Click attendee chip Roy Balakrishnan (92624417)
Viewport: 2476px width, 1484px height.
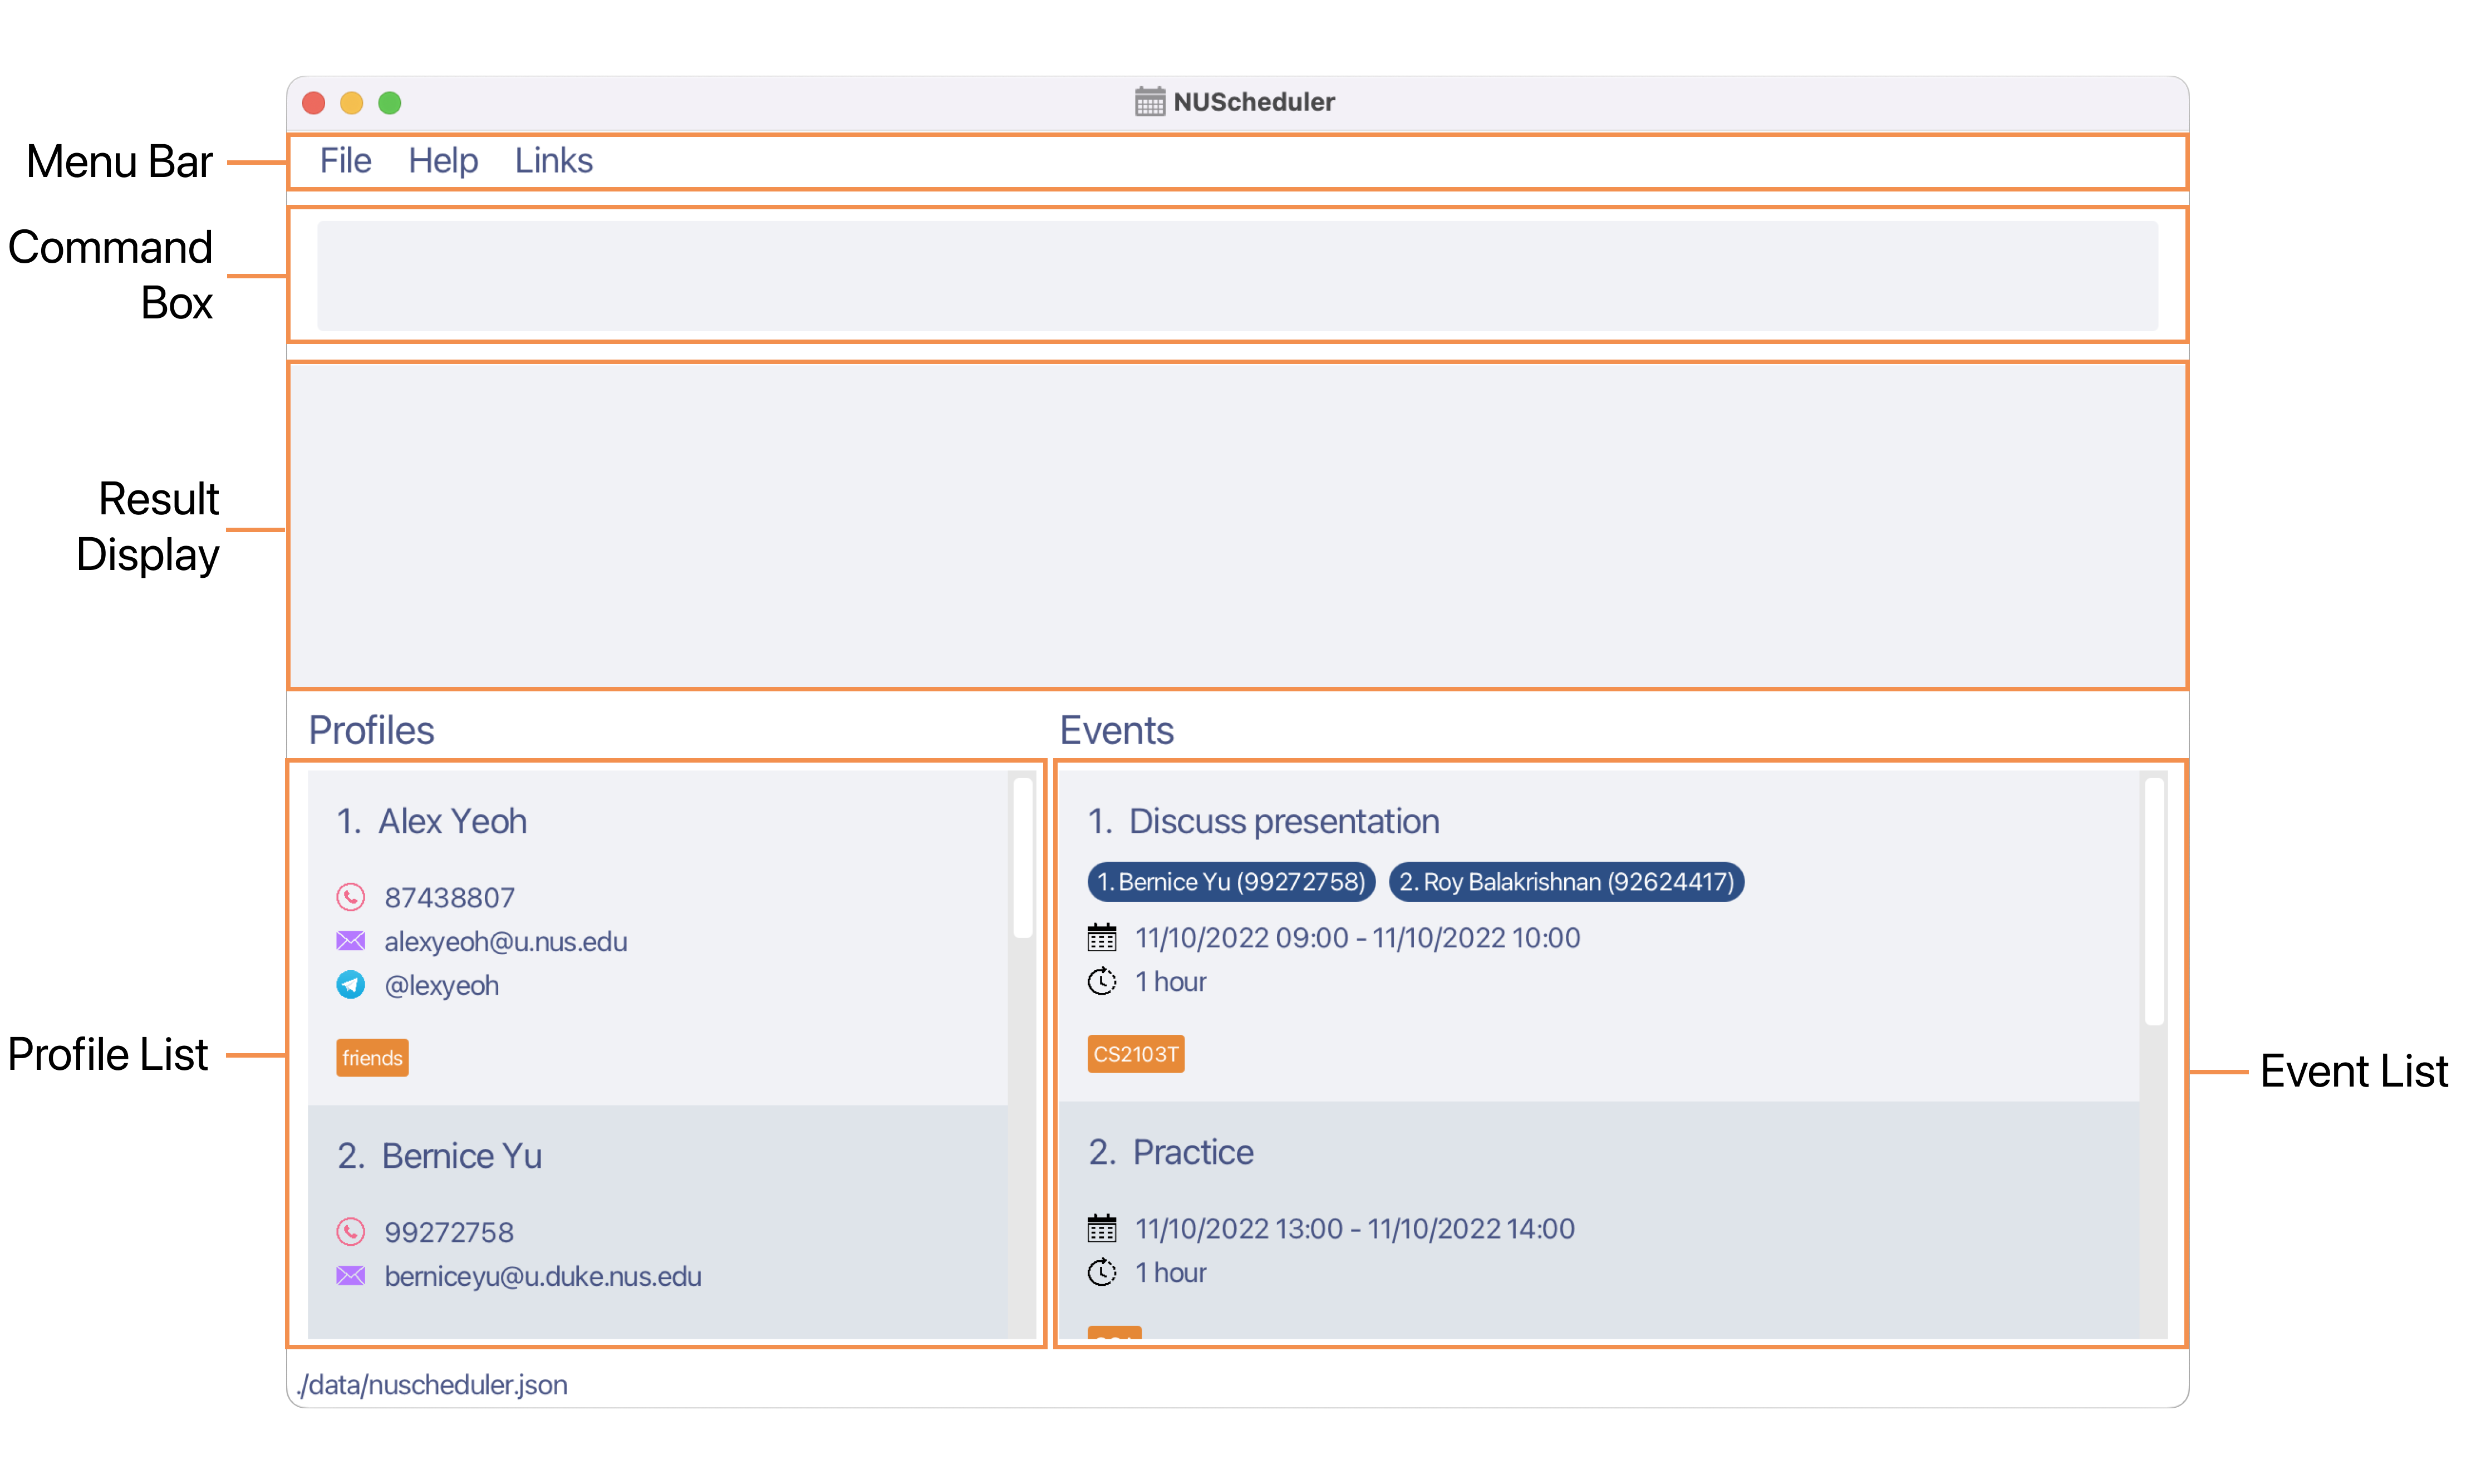pyautogui.click(x=1566, y=881)
